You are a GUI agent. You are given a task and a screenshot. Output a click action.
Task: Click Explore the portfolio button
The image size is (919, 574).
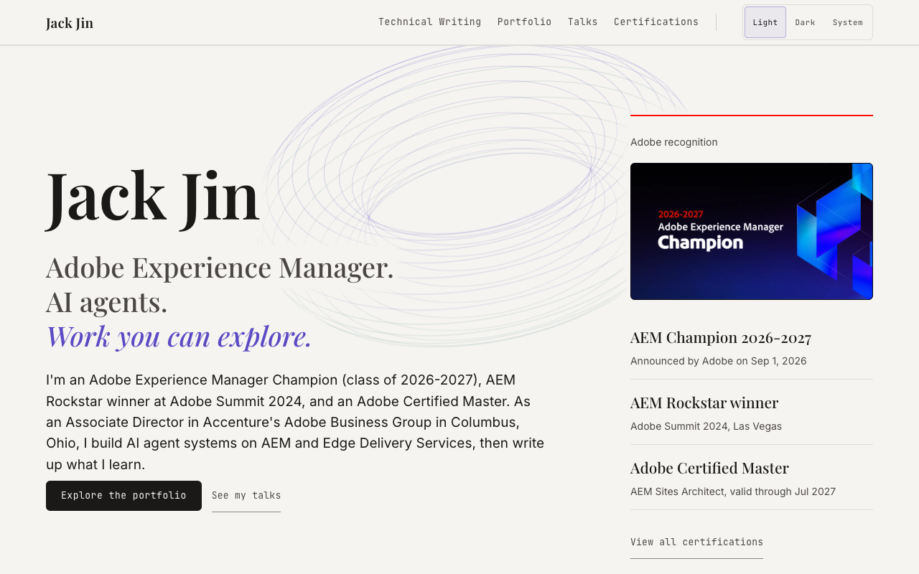123,496
